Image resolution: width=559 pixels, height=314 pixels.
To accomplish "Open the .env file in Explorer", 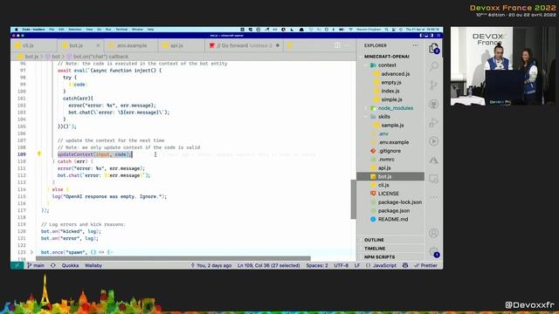I will 383,133.
